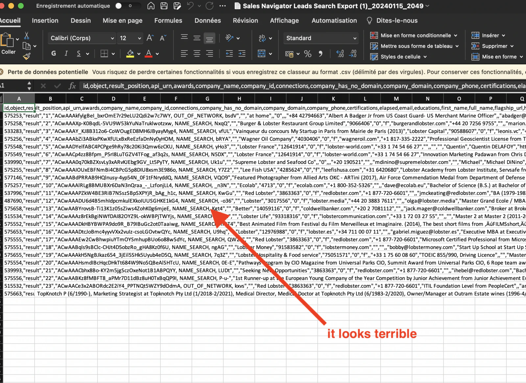Click the Decrease indent icon

pos(229,53)
